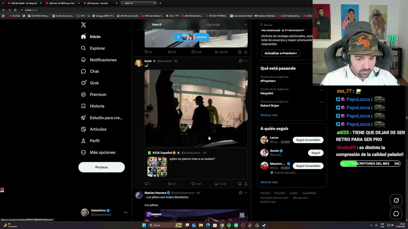408x229 pixels.
Task: Open Perfil in the sidebar
Action: pyautogui.click(x=90, y=141)
